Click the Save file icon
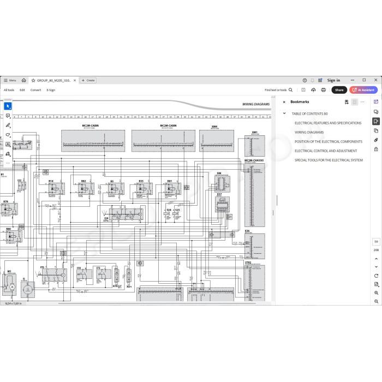 point(303,90)
